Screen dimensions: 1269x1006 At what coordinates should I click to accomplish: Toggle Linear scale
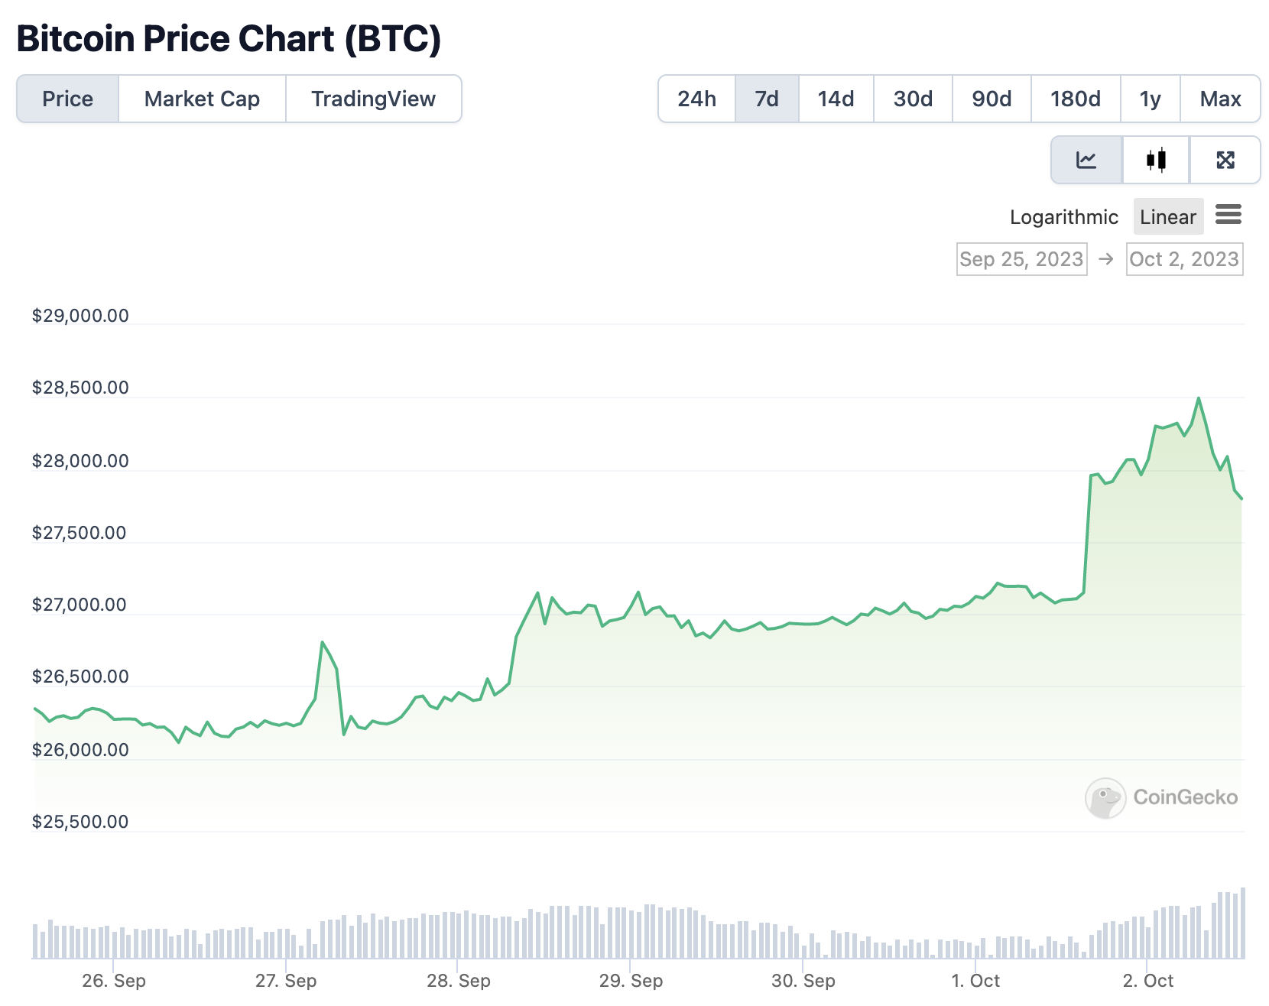1168,217
